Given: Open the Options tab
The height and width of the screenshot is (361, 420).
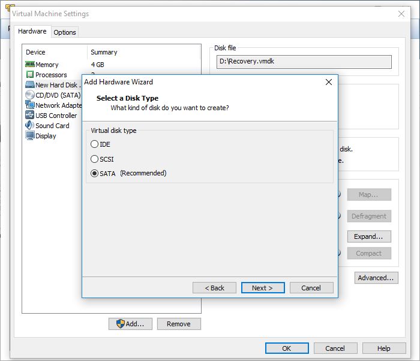Looking at the screenshot, I should 65,32.
